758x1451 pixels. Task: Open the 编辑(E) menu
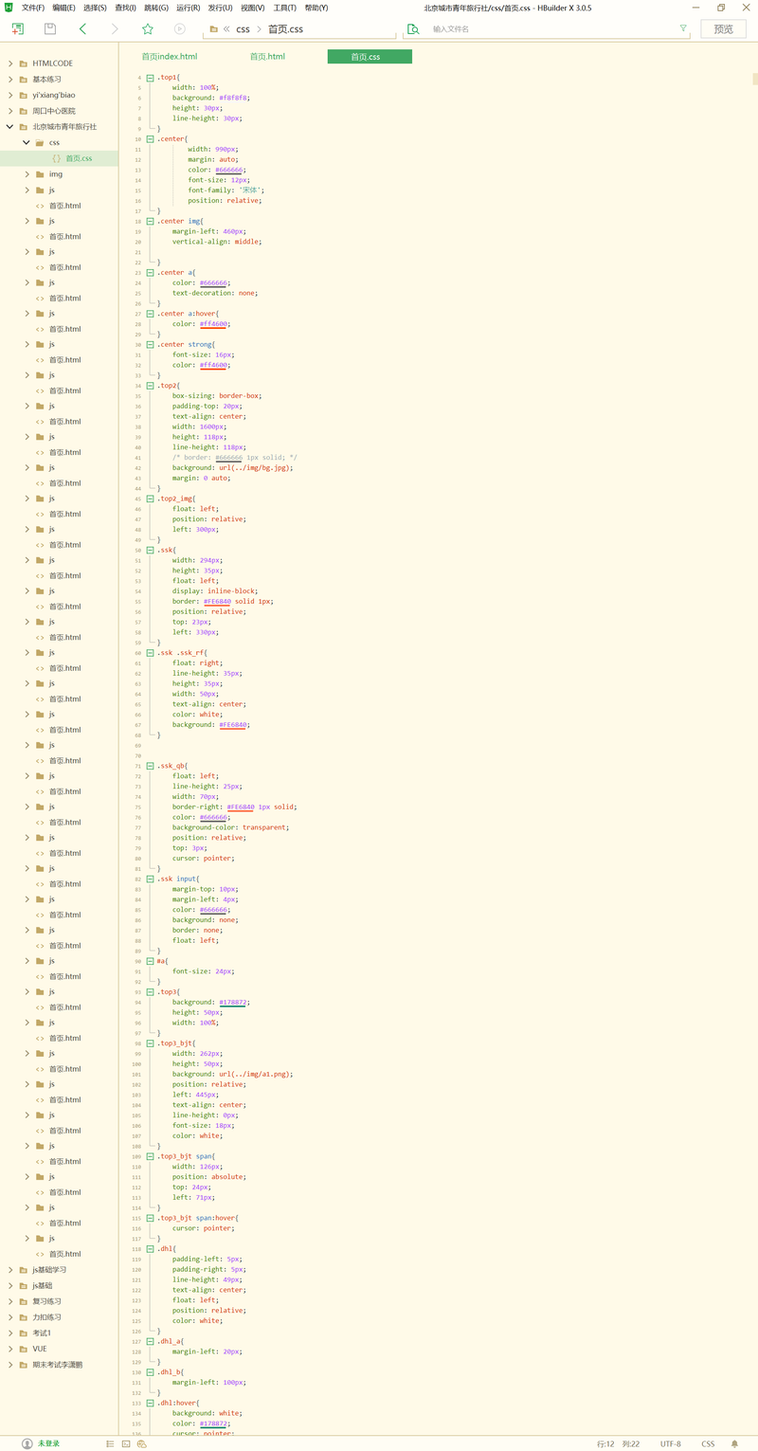pyautogui.click(x=63, y=8)
